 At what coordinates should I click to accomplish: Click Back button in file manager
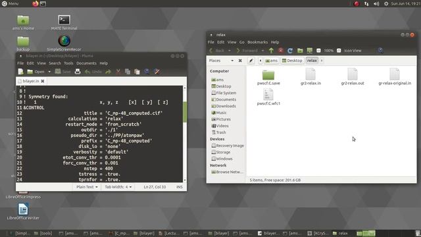tap(216, 51)
